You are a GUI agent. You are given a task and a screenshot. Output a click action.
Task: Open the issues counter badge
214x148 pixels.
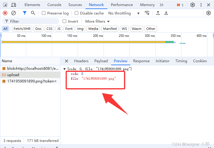[x=180, y=5]
